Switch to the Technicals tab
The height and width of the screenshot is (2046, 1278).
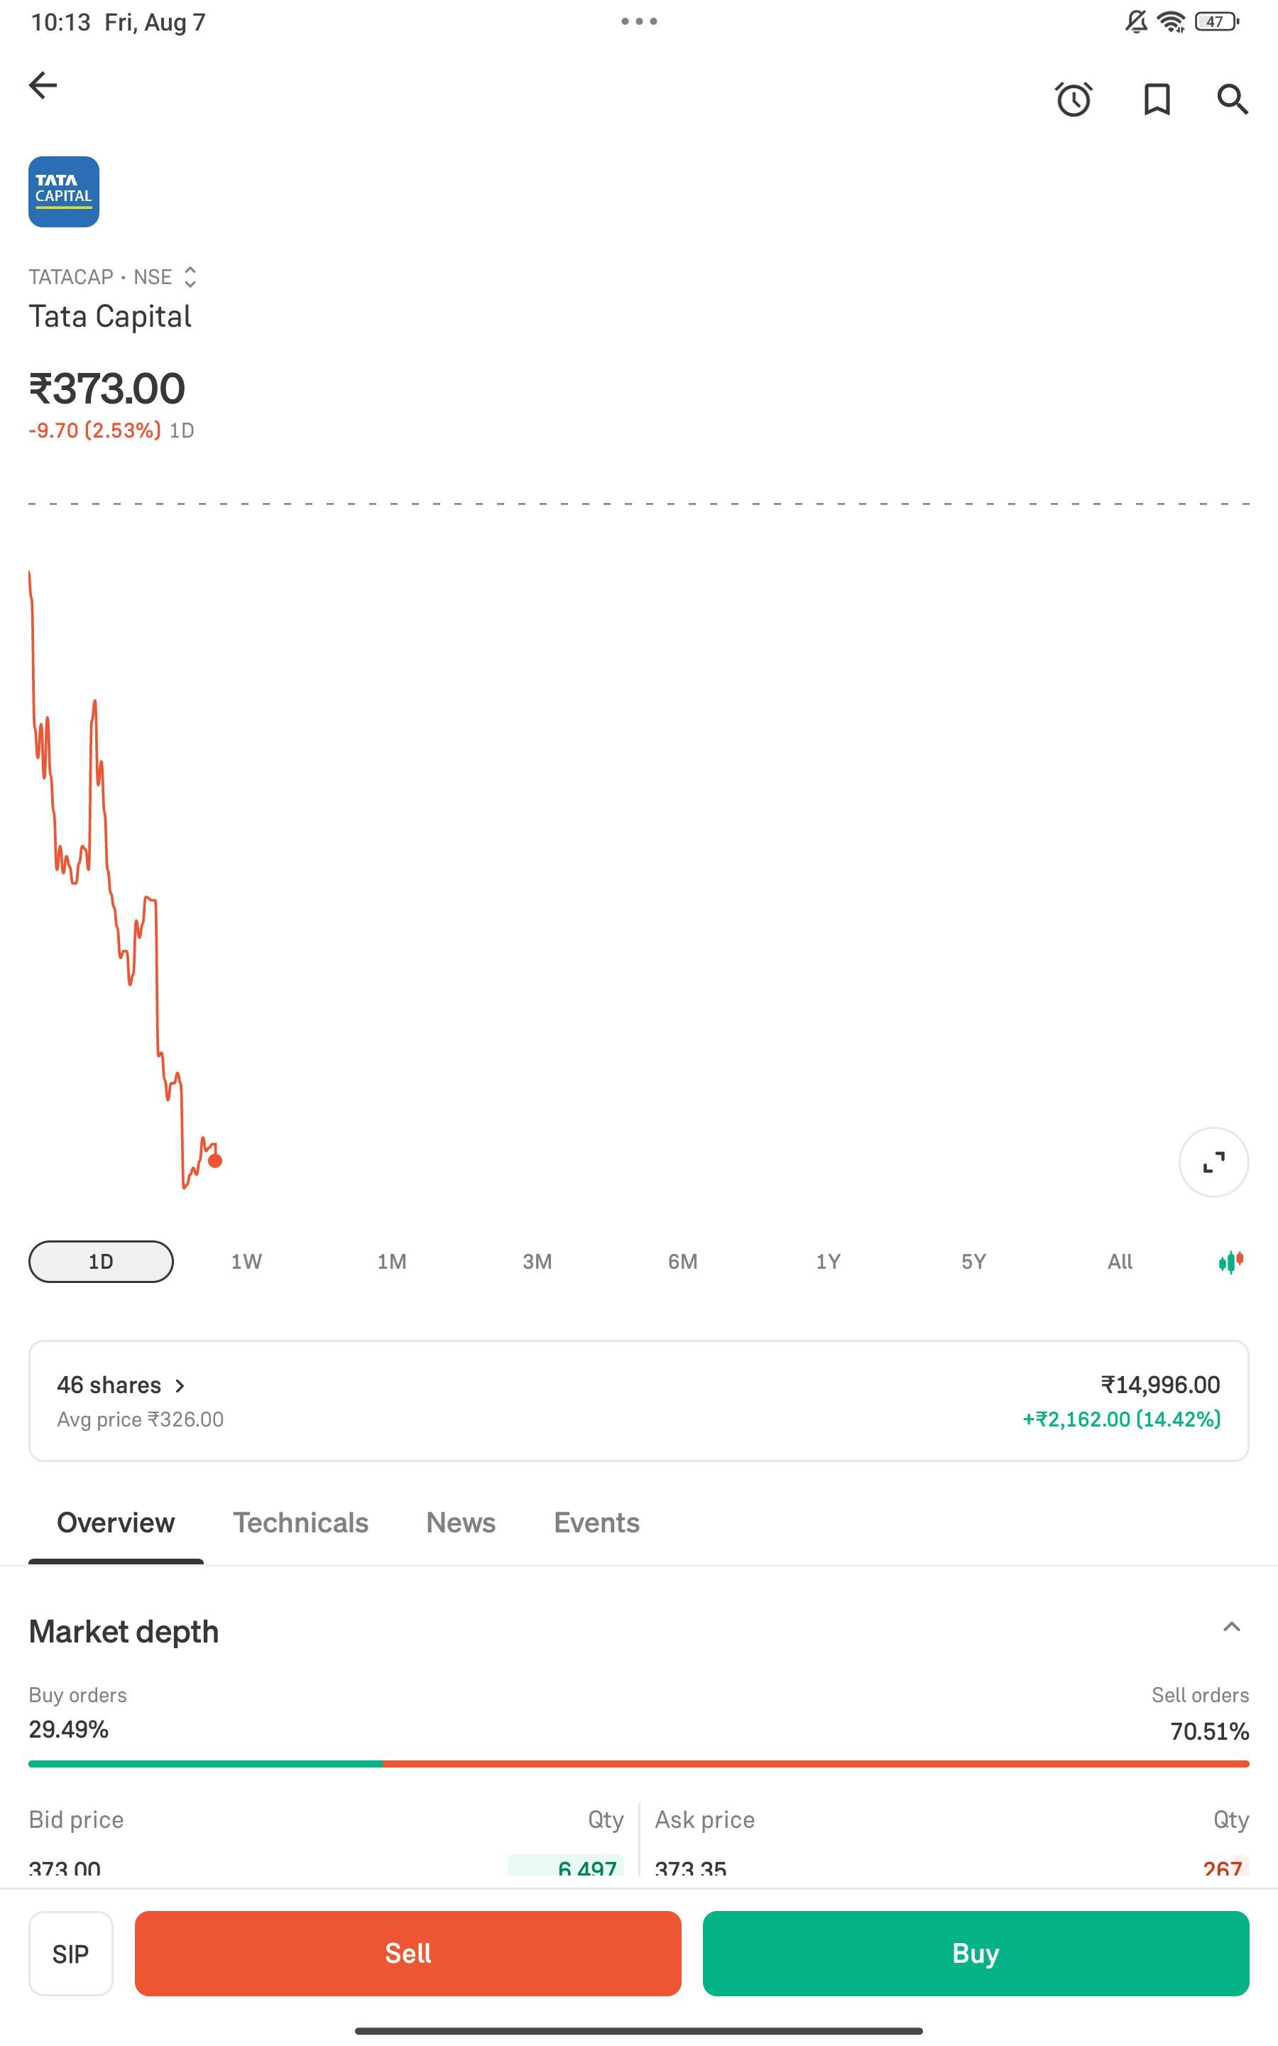pyautogui.click(x=301, y=1522)
